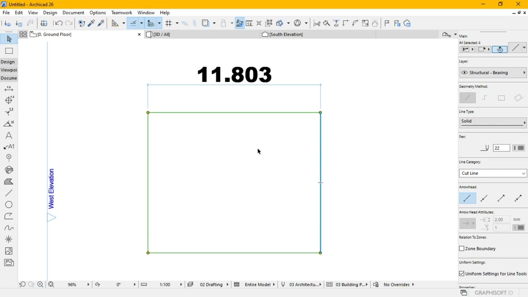This screenshot has height=297, width=528.
Task: Select the Drawing tool
Action: 9,262
